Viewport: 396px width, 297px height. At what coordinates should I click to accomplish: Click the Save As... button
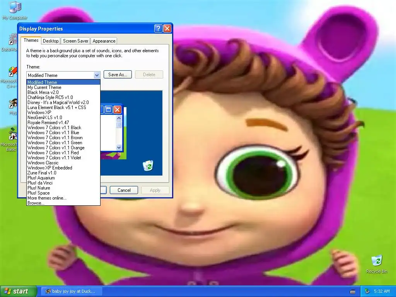pyautogui.click(x=118, y=75)
